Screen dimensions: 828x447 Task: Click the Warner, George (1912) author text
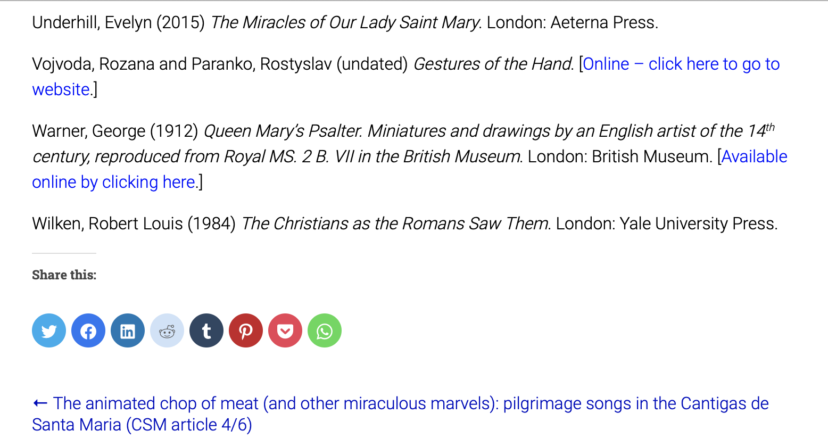tap(115, 131)
